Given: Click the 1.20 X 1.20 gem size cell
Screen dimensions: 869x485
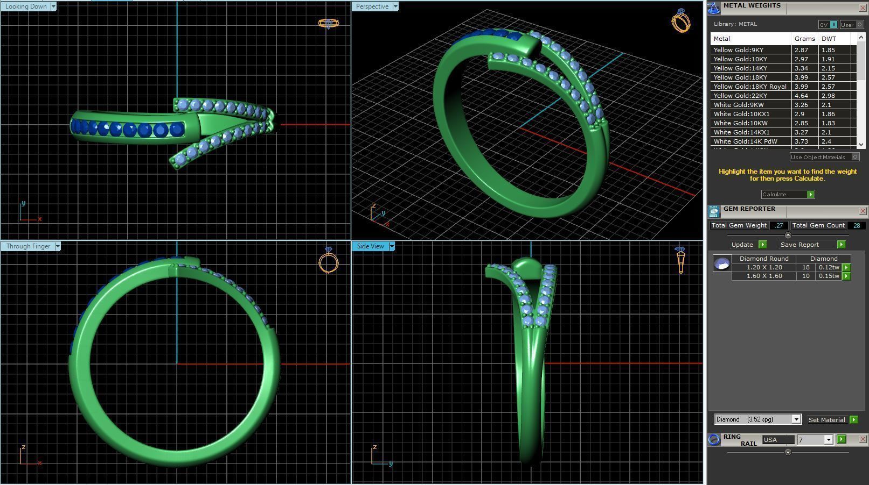Looking at the screenshot, I should tap(764, 267).
